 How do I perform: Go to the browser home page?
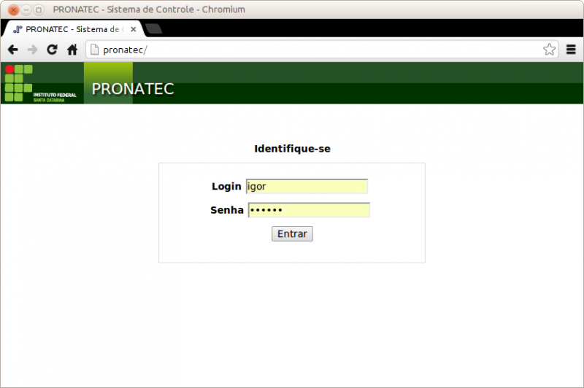pyautogui.click(x=72, y=50)
